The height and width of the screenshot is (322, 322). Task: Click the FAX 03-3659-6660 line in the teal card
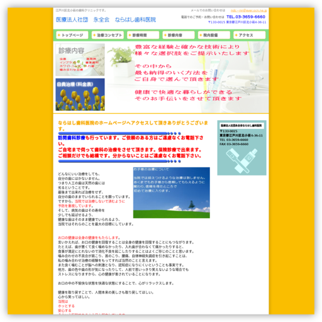tap(234, 144)
